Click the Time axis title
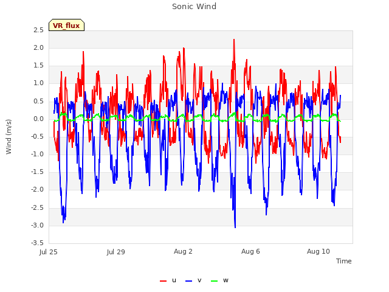This screenshot has width=389, height=292. (343, 261)
